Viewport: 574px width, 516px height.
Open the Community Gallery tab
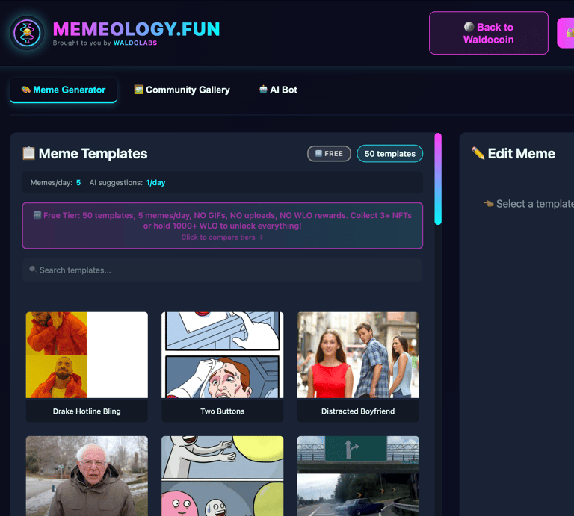tap(182, 90)
